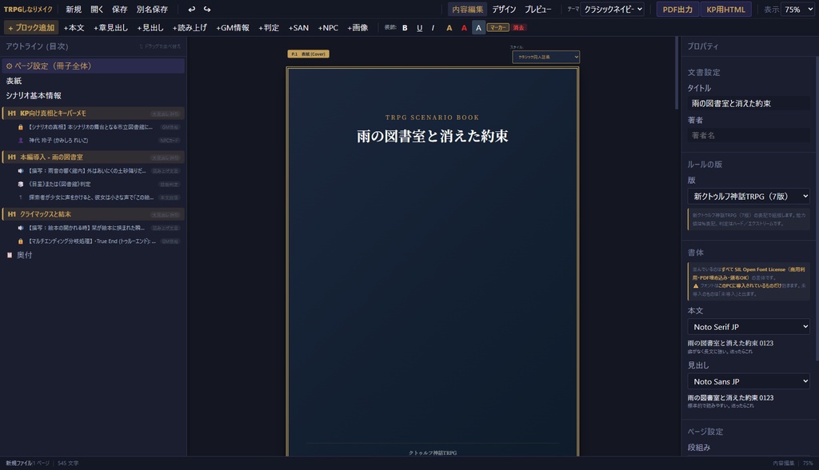Open the 版 新クトゥルフ神話TRPG dropdown
819x470 pixels.
pyautogui.click(x=749, y=197)
